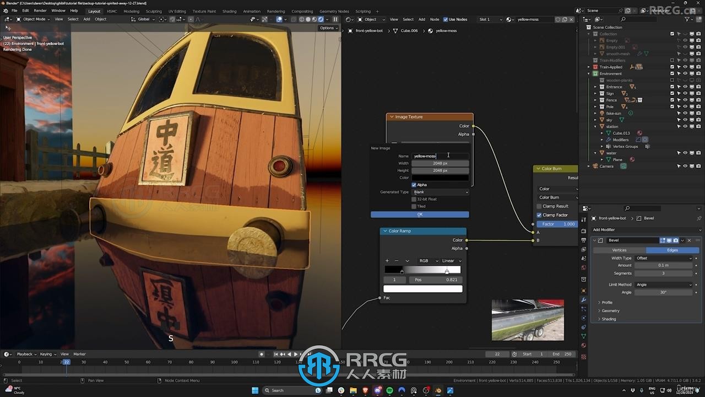Screen dimensions: 705x397
Task: Open the Physics properties tab
Action: coord(584,318)
